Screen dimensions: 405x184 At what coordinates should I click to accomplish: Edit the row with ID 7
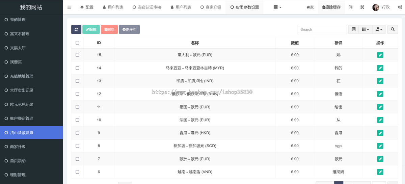pyautogui.click(x=380, y=159)
